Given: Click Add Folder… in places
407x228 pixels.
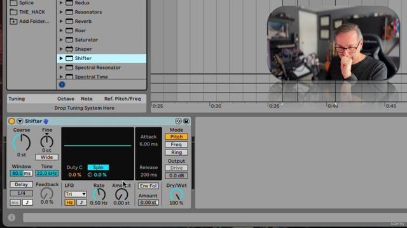Looking at the screenshot, I should [x=34, y=21].
